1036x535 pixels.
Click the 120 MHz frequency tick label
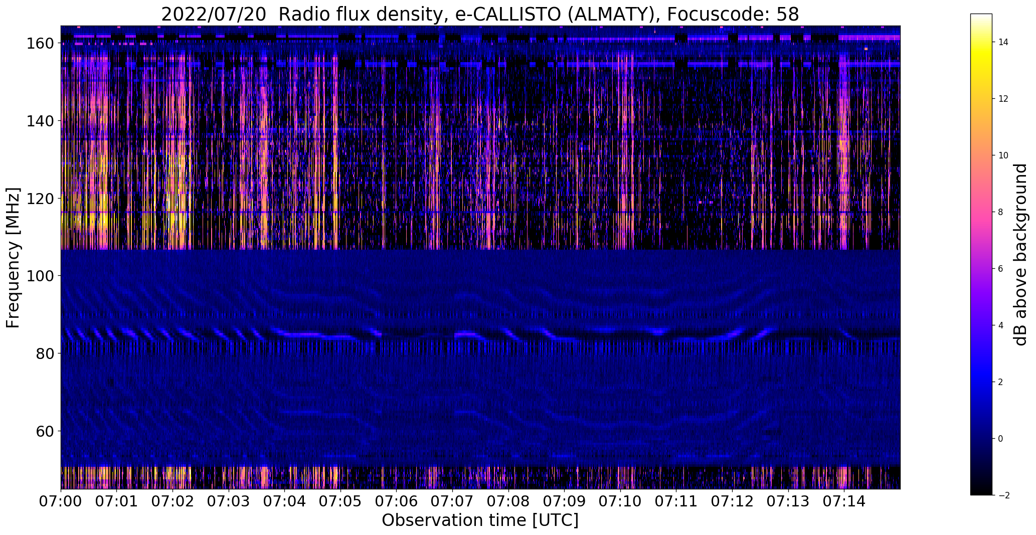pyautogui.click(x=40, y=199)
